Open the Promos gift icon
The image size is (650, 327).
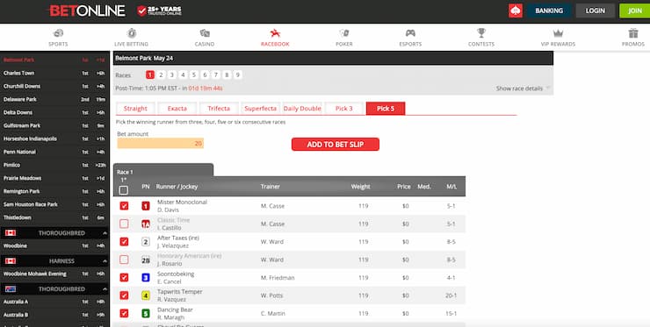[x=633, y=32]
